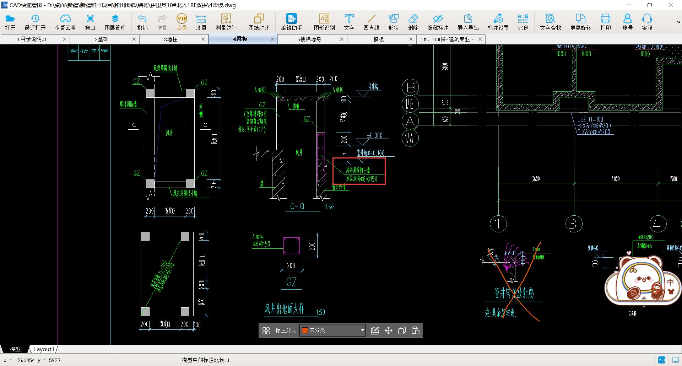Screen dimensions: 682x366
Task: Open 文字查找 text search
Action: click(x=551, y=22)
